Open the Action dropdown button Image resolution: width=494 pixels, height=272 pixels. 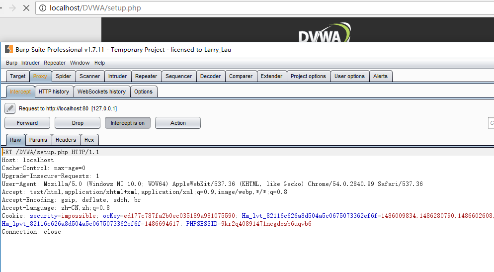(x=178, y=123)
